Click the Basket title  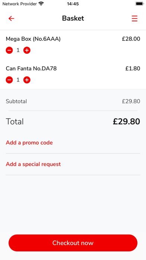[x=73, y=18]
